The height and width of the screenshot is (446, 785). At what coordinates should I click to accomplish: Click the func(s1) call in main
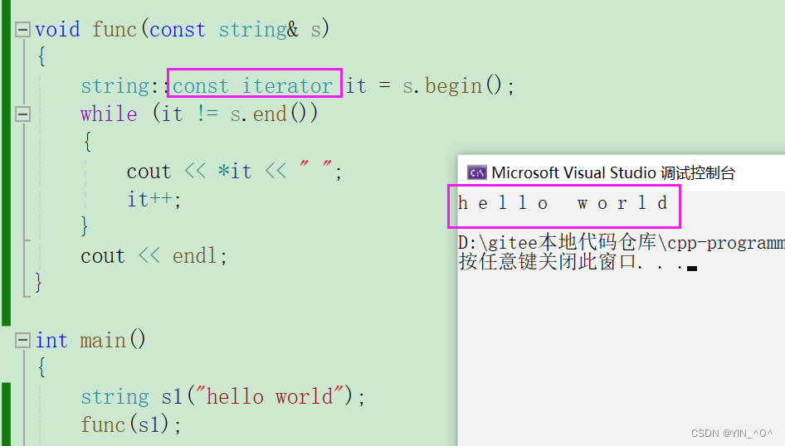[130, 424]
